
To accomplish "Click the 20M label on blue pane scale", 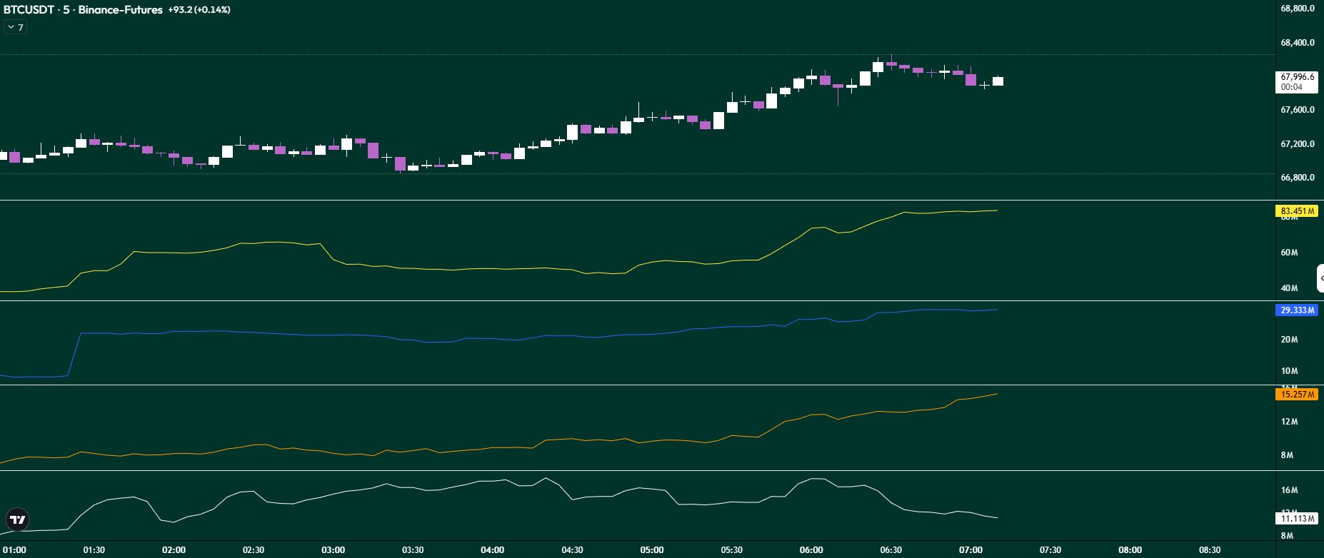I will click(1289, 340).
